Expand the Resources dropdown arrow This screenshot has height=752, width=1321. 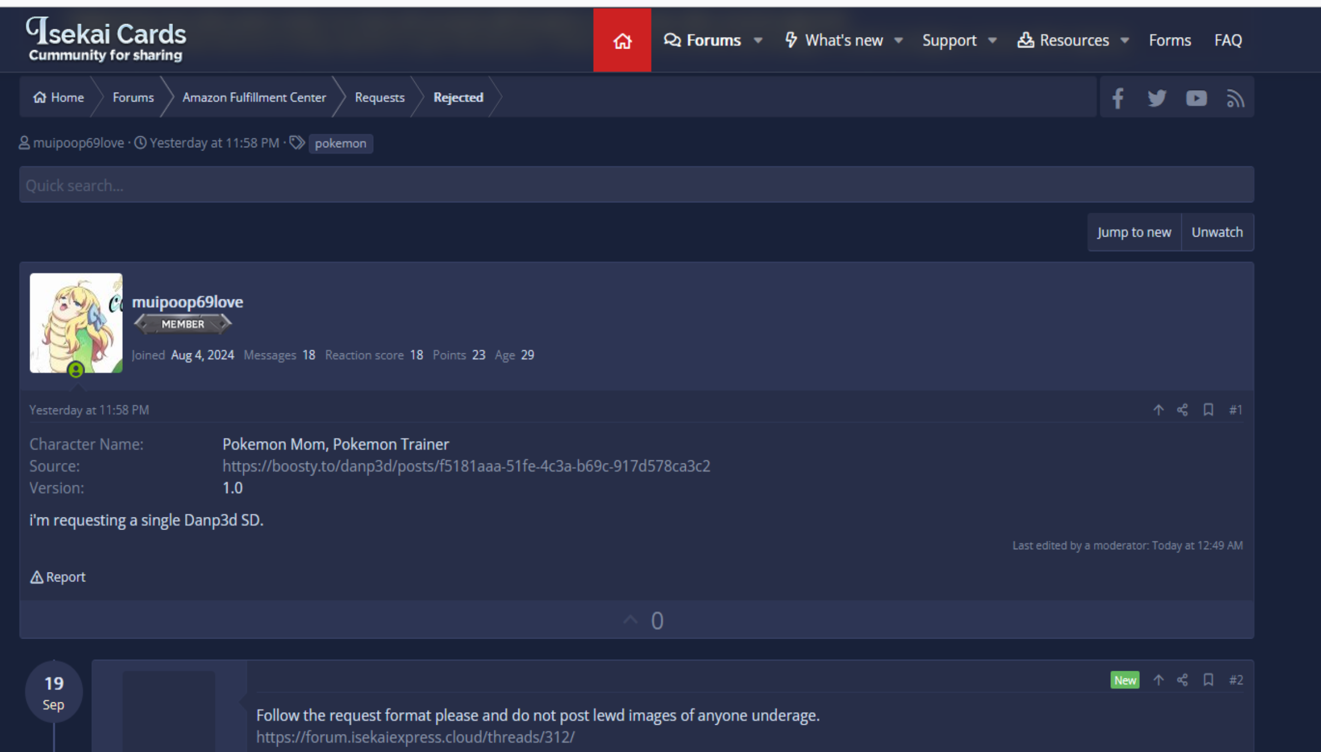(1125, 40)
